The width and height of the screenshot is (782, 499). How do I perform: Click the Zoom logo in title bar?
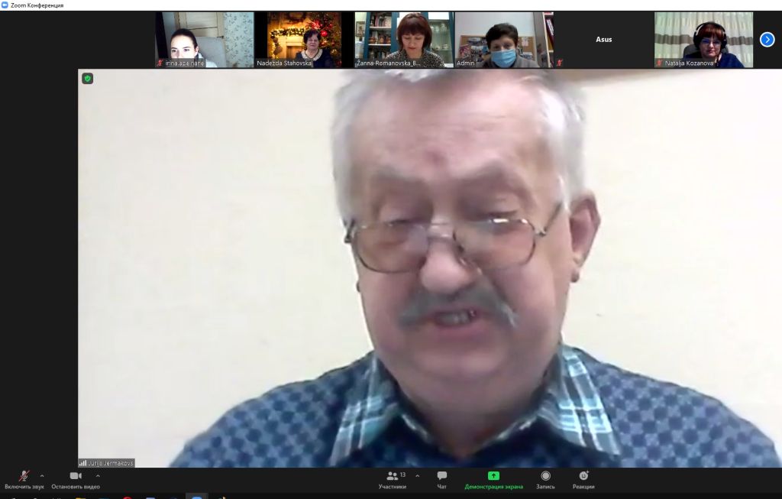pyautogui.click(x=5, y=5)
